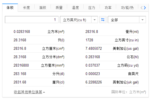Select the 28316.8 value for 毫升
Image resolution: width=153 pixels, height=103 pixels.
coord(92,32)
